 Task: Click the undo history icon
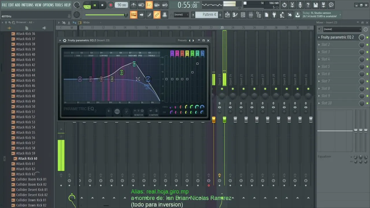(x=284, y=5)
